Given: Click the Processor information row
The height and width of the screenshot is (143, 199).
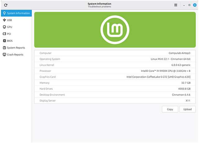Looking at the screenshot, I should pos(115,71).
